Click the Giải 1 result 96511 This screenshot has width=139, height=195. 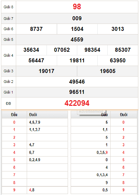tap(77, 92)
